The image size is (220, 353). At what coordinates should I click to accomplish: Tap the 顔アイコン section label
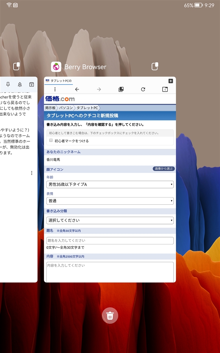click(x=55, y=169)
